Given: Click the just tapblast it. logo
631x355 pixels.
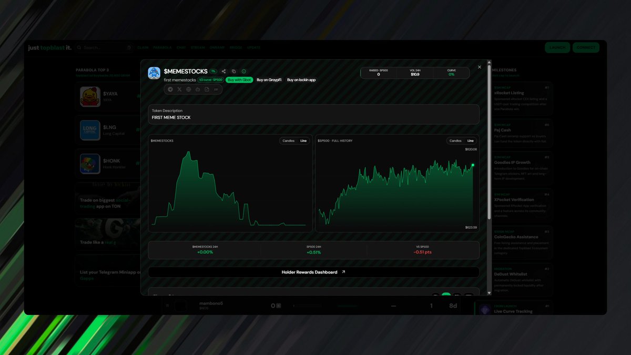Looking at the screenshot, I should click(50, 47).
